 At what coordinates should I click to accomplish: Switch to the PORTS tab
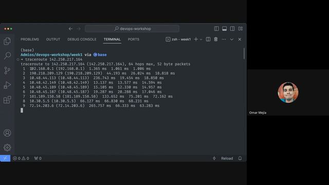[134, 40]
